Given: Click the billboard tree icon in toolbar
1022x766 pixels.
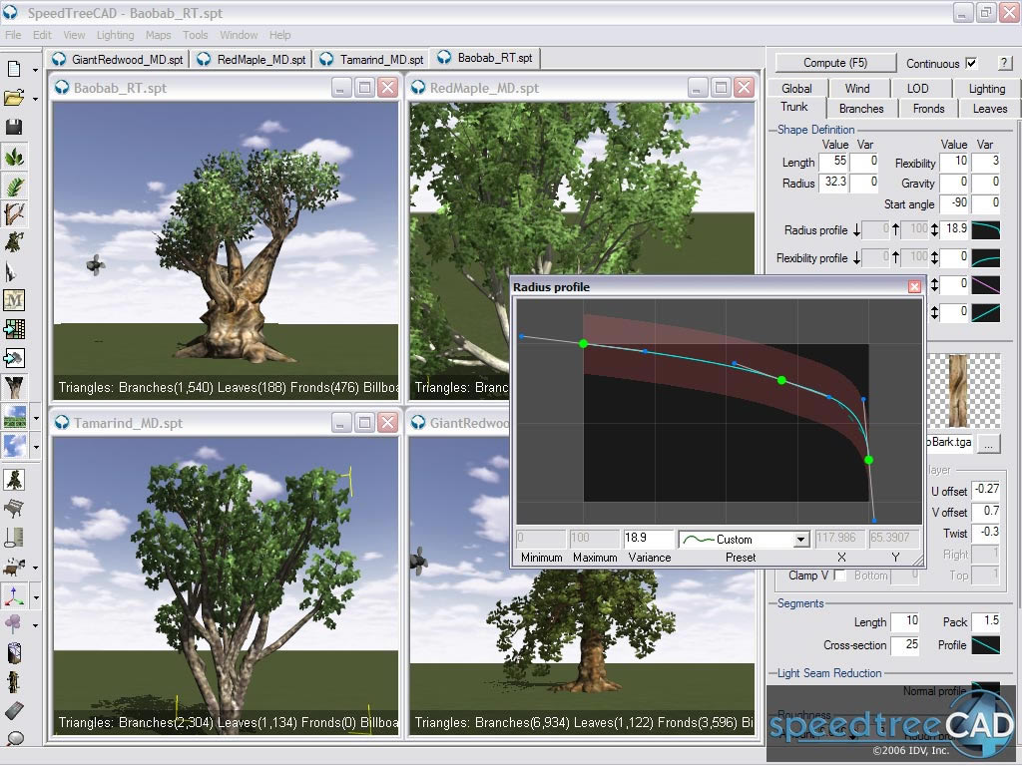Looking at the screenshot, I should (14, 242).
